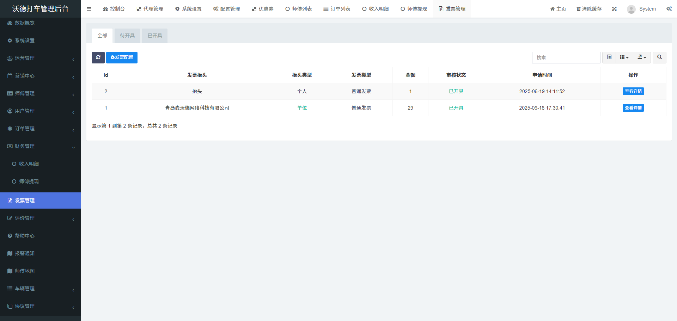Click the System user avatar
Image resolution: width=677 pixels, height=321 pixels.
pos(631,9)
